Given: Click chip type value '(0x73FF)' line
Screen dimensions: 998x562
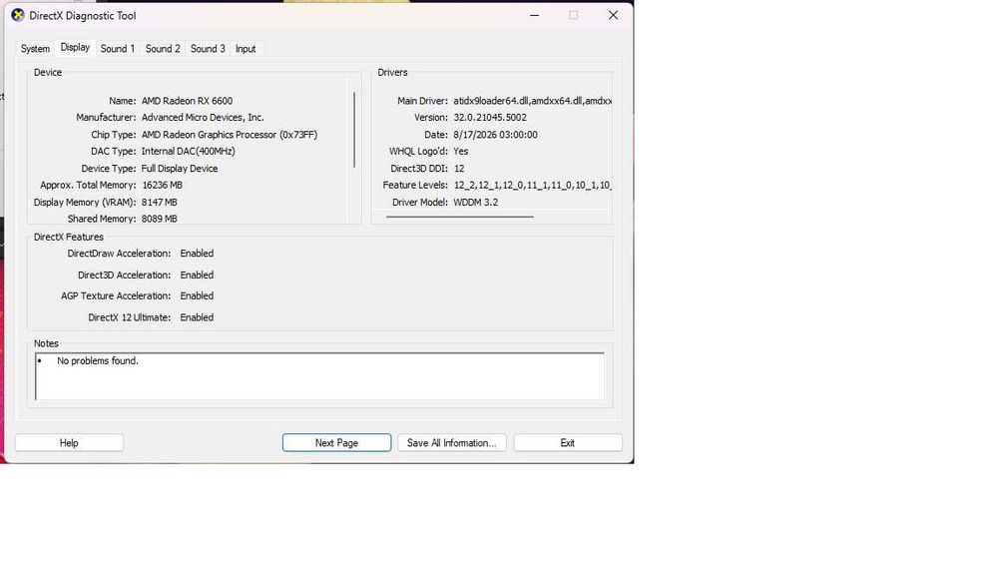Looking at the screenshot, I should pos(230,135).
